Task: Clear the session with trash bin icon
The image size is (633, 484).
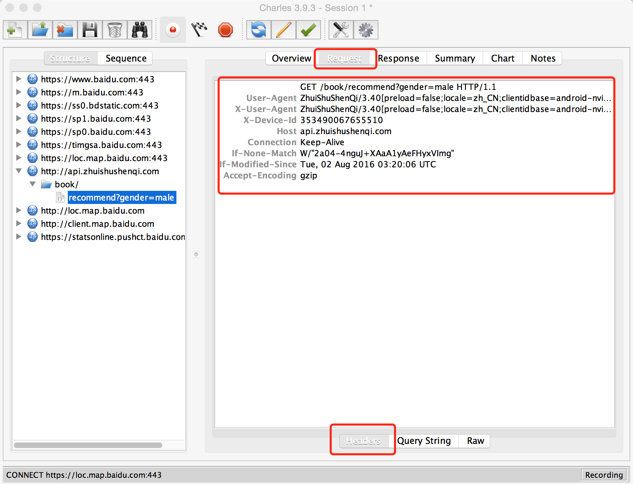Action: click(114, 30)
